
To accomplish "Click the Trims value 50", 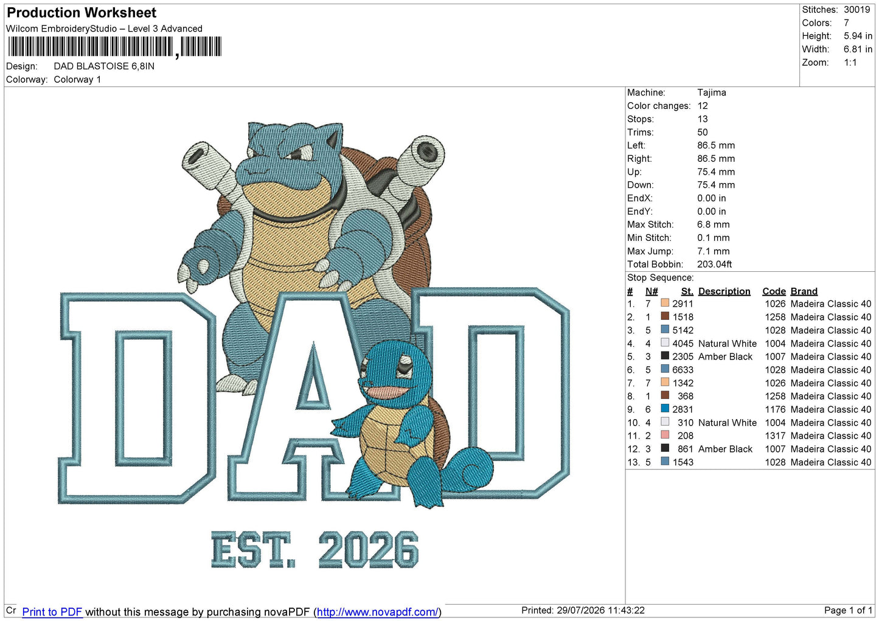I will [x=703, y=132].
